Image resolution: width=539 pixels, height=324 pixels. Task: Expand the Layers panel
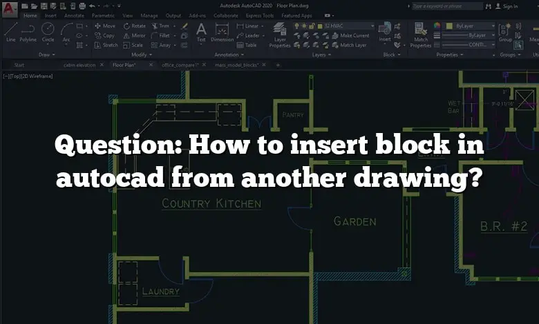322,55
